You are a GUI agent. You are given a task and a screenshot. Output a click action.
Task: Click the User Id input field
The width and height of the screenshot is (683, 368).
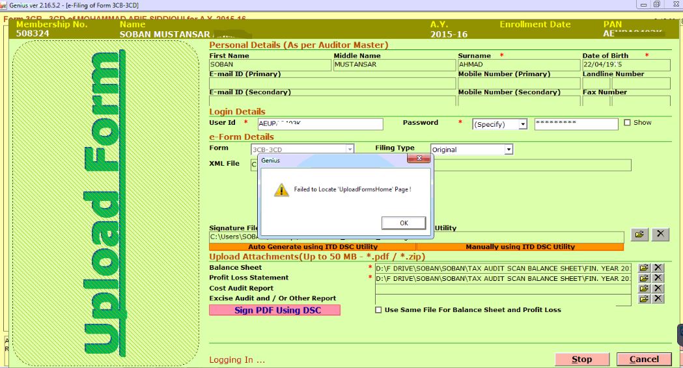tap(319, 124)
